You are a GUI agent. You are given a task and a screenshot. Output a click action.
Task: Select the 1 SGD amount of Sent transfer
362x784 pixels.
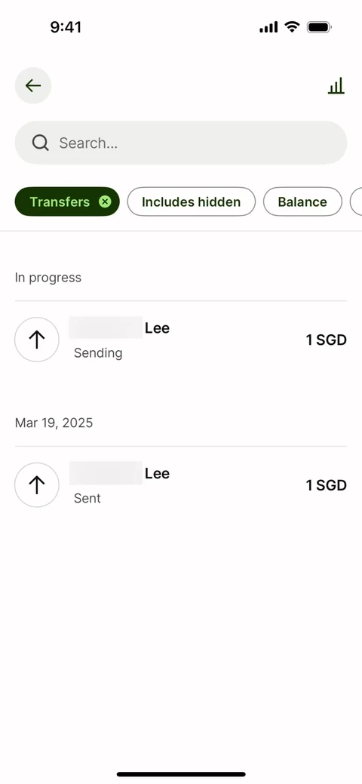[326, 485]
